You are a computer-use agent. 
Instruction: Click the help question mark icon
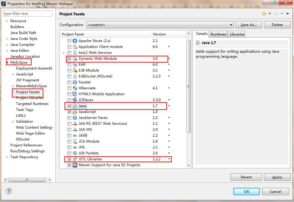pyautogui.click(x=9, y=191)
